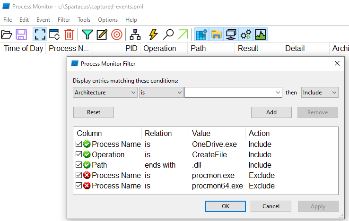Viewport: 349px width, 221px height.
Task: Open the Help menu
Action: click(x=131, y=20)
